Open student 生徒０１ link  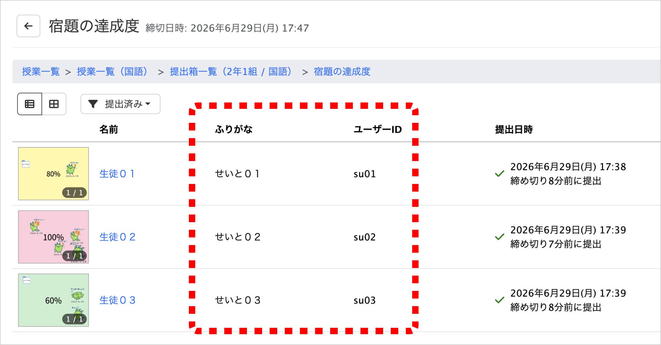click(117, 174)
